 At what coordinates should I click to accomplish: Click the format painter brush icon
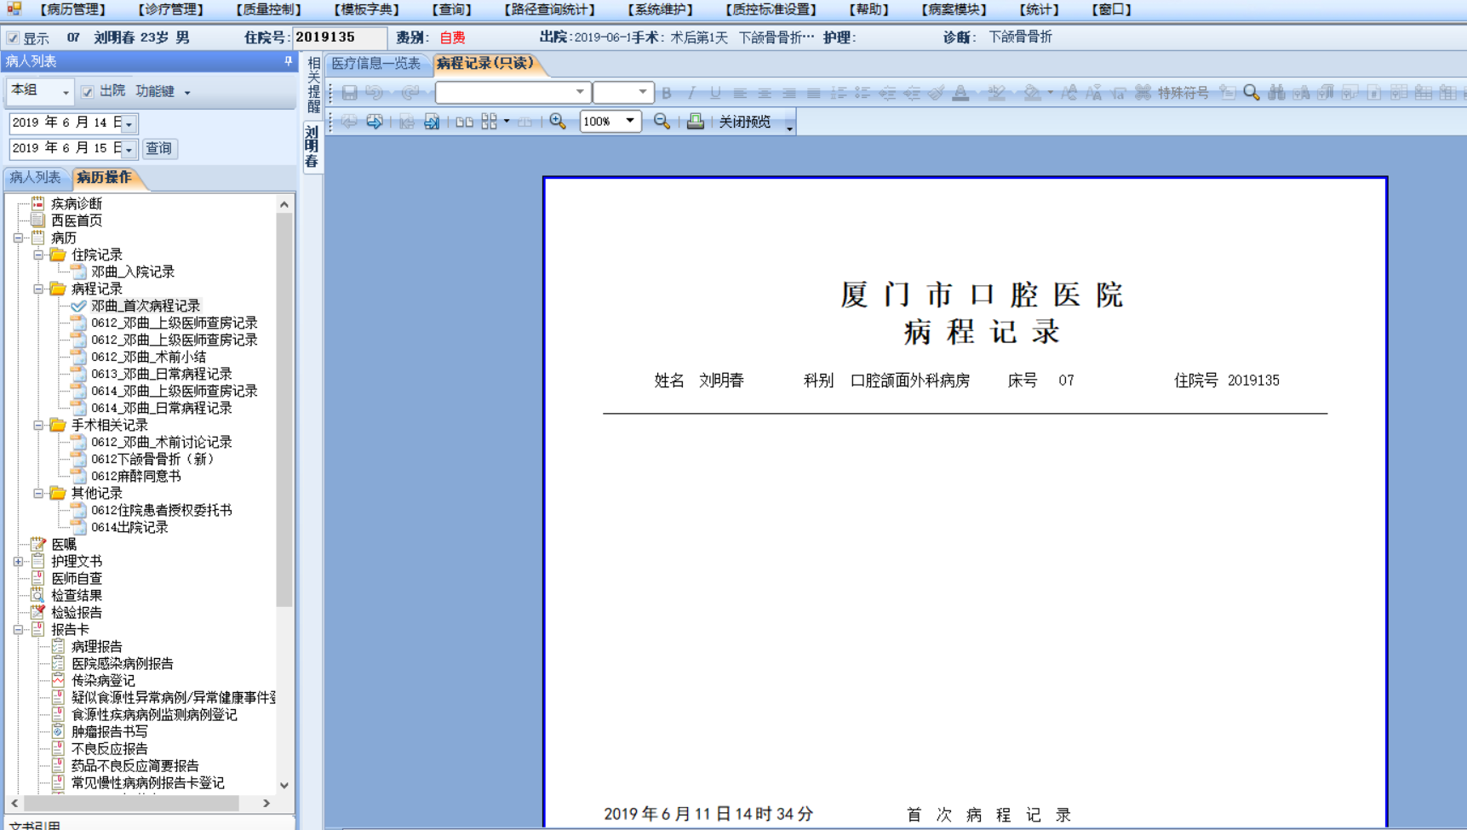[x=936, y=93]
